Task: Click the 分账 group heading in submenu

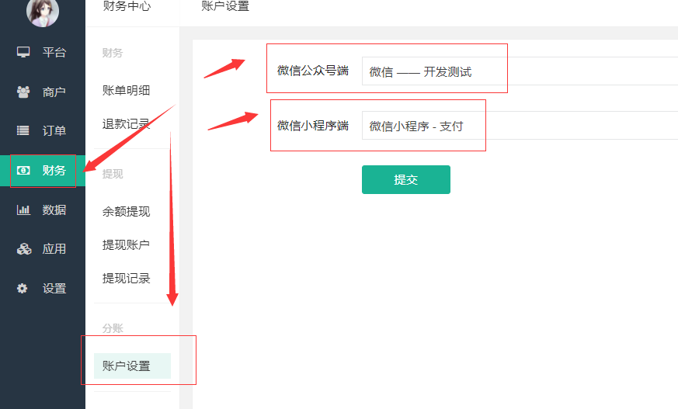Action: tap(113, 328)
